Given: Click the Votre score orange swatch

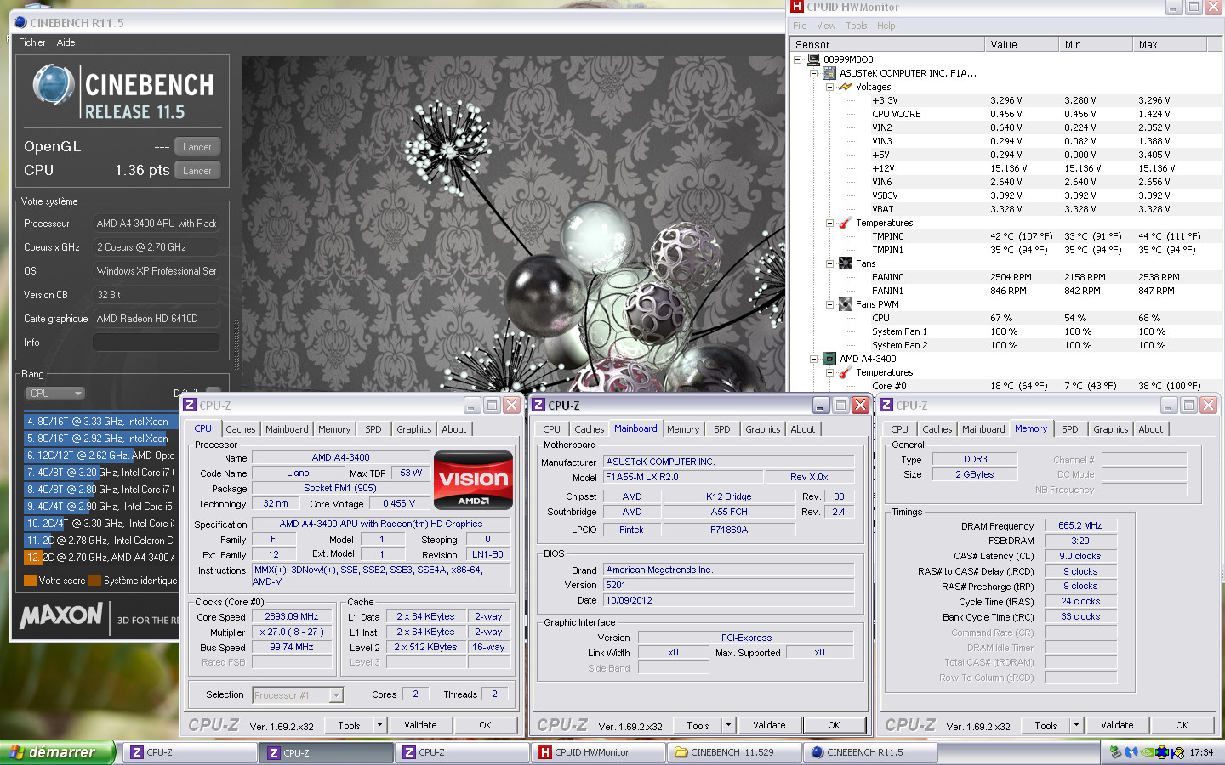Looking at the screenshot, I should pos(31,581).
